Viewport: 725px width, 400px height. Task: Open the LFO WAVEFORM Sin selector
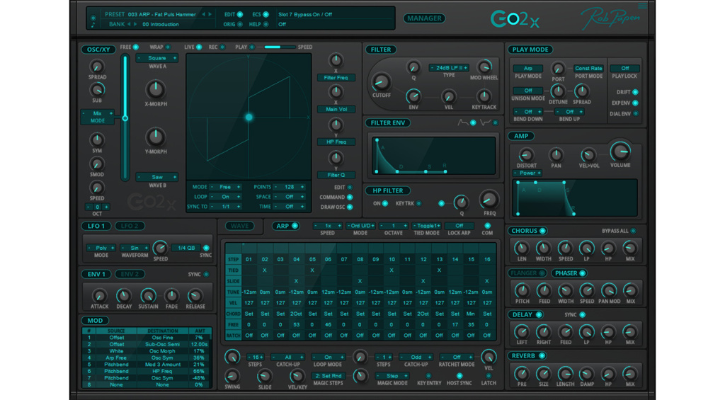coord(135,248)
